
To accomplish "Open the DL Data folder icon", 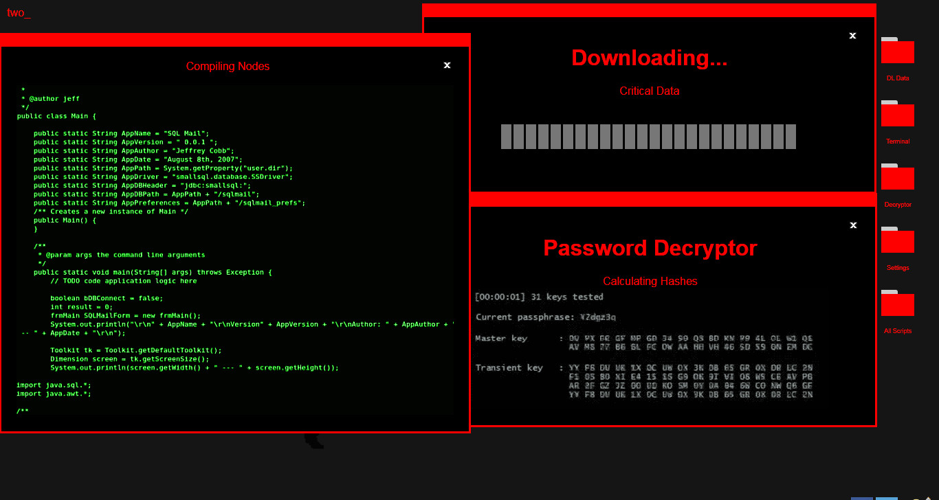I will point(898,50).
